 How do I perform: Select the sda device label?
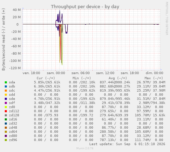(12, 82)
